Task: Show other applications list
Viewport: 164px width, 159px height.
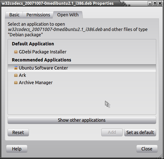Action: [x=82, y=120]
